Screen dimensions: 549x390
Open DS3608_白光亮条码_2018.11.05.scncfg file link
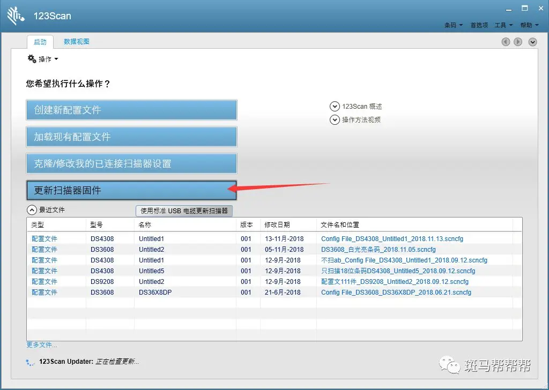point(378,250)
